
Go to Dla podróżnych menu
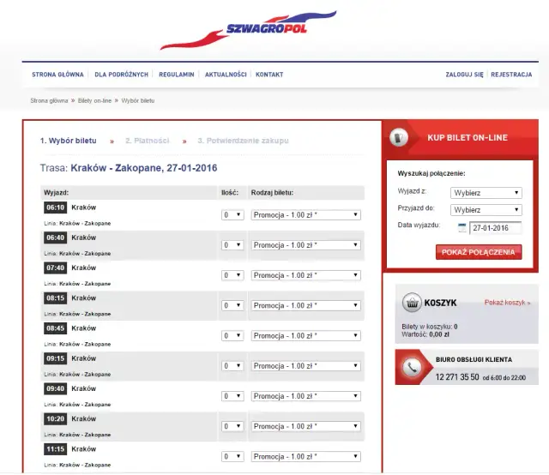[122, 75]
